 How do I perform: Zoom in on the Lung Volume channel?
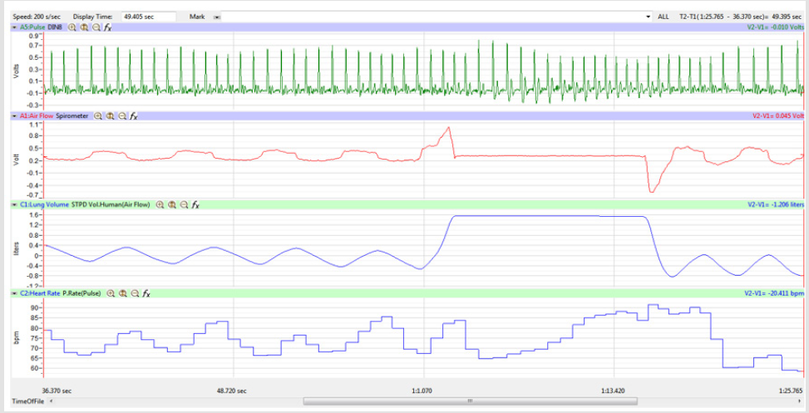160,204
